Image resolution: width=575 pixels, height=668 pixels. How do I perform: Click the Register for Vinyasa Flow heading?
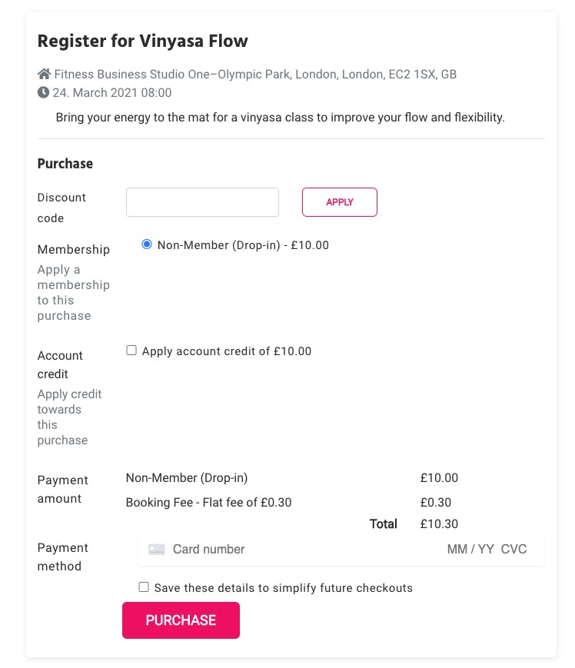pyautogui.click(x=142, y=41)
